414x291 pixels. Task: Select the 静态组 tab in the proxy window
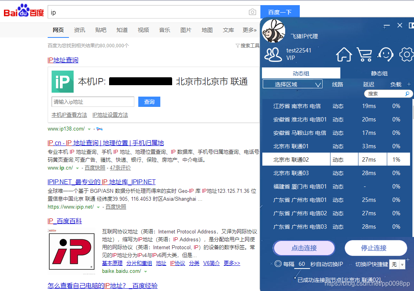pos(379,73)
